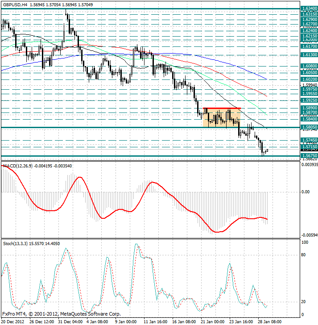Click the 9 Jan 00:00 date label
318x325 pixels.
(126, 322)
